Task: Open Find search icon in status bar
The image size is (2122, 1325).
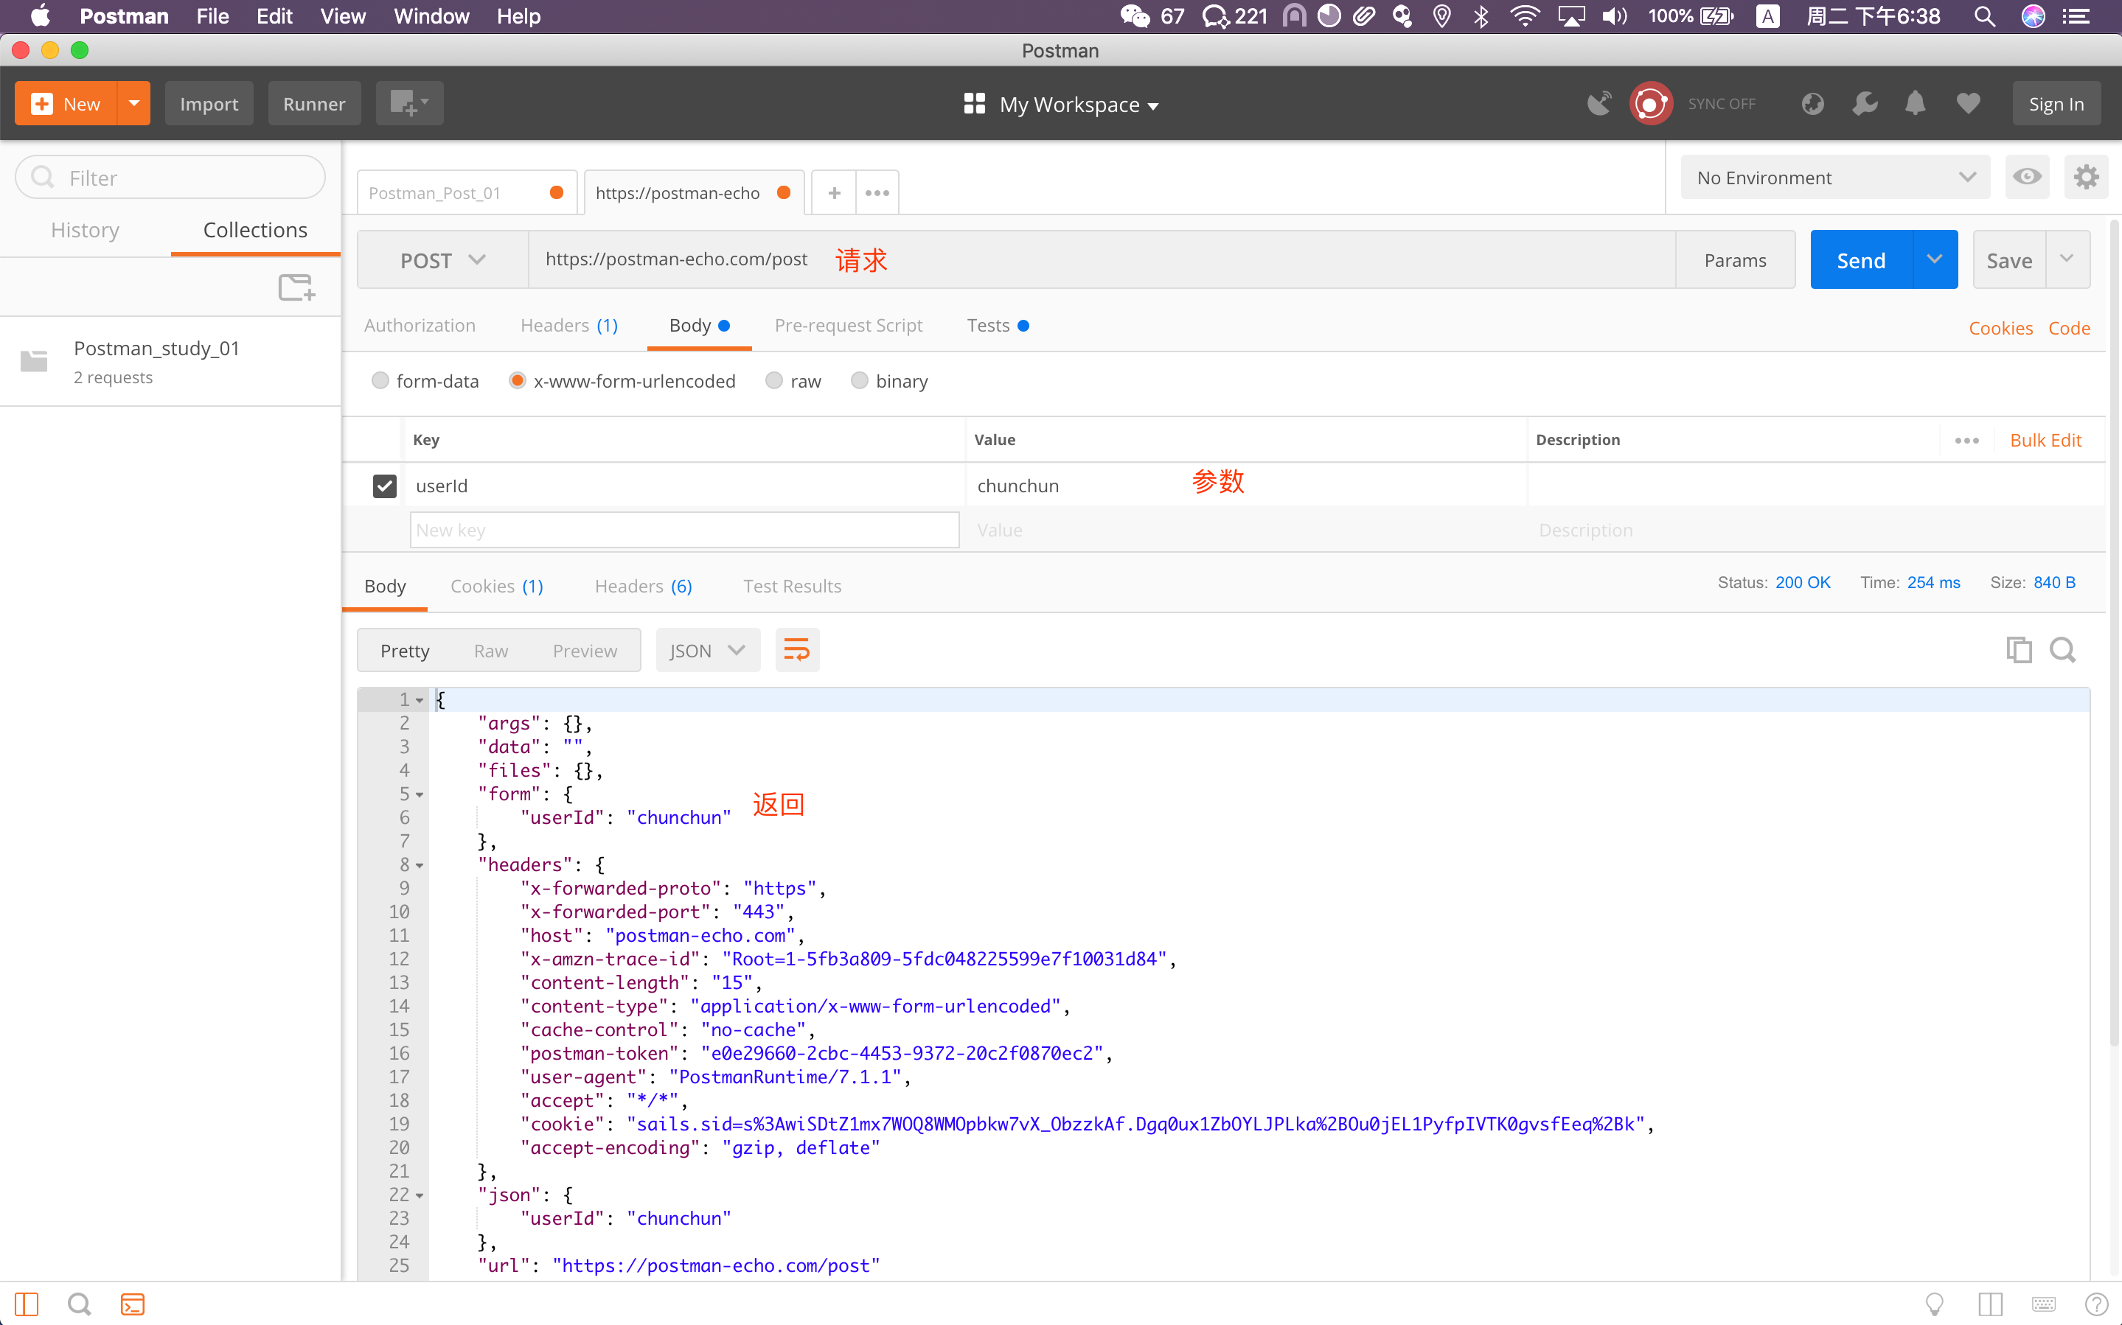Action: pos(79,1304)
